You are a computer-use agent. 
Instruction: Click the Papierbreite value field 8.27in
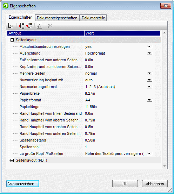(118, 93)
